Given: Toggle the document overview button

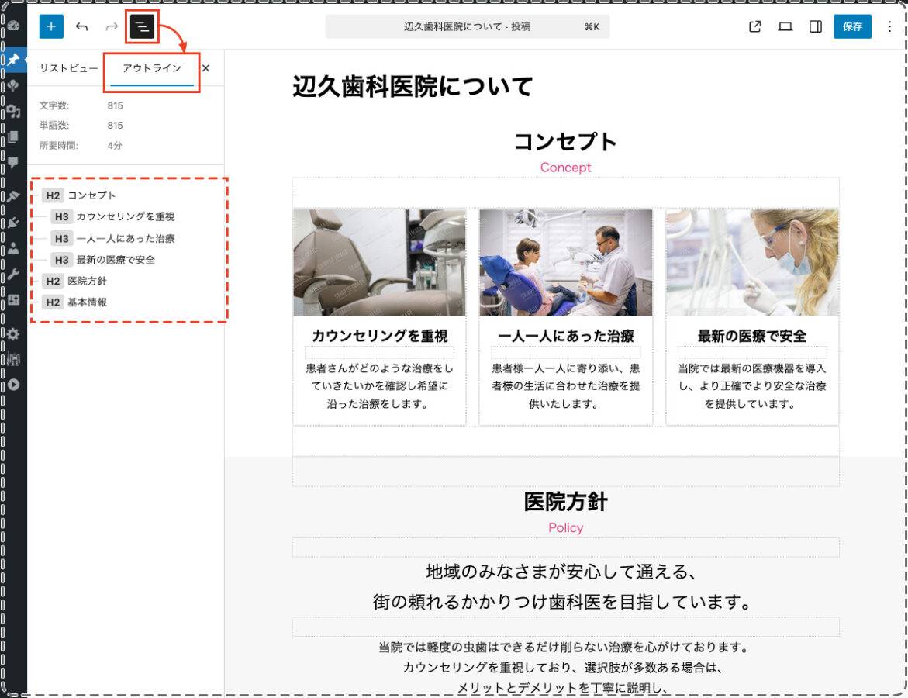Looking at the screenshot, I should coord(143,27).
